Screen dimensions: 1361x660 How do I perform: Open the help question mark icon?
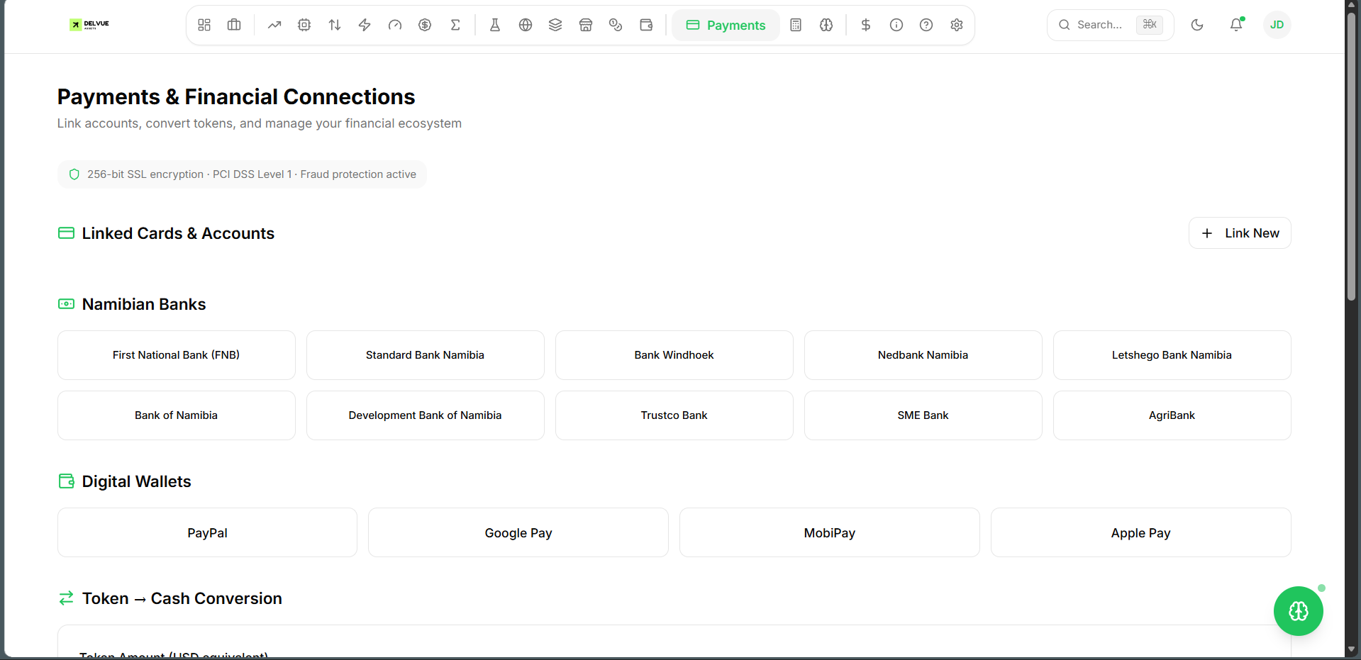click(926, 25)
